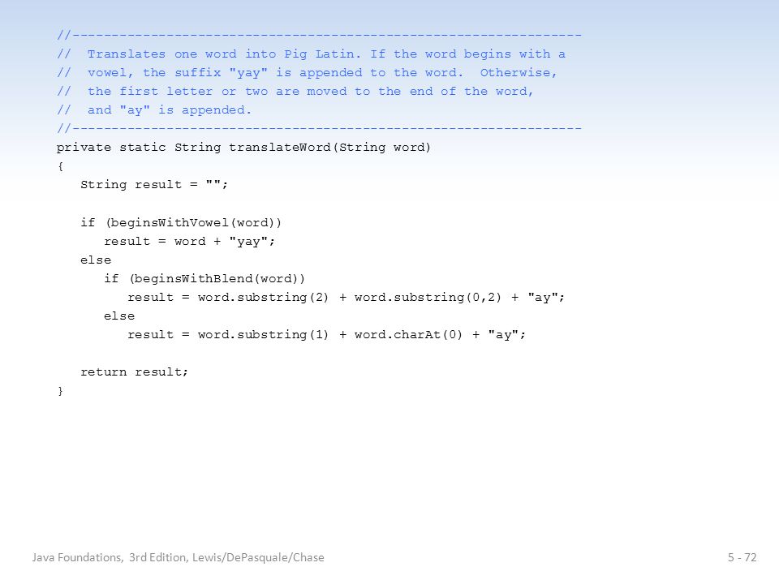Click the word.charAt(0) expression
Screen dimensions: 779x584
[408, 335]
